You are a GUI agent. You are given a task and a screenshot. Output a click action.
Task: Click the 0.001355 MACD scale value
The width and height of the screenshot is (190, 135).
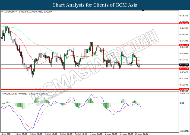(x=184, y=93)
